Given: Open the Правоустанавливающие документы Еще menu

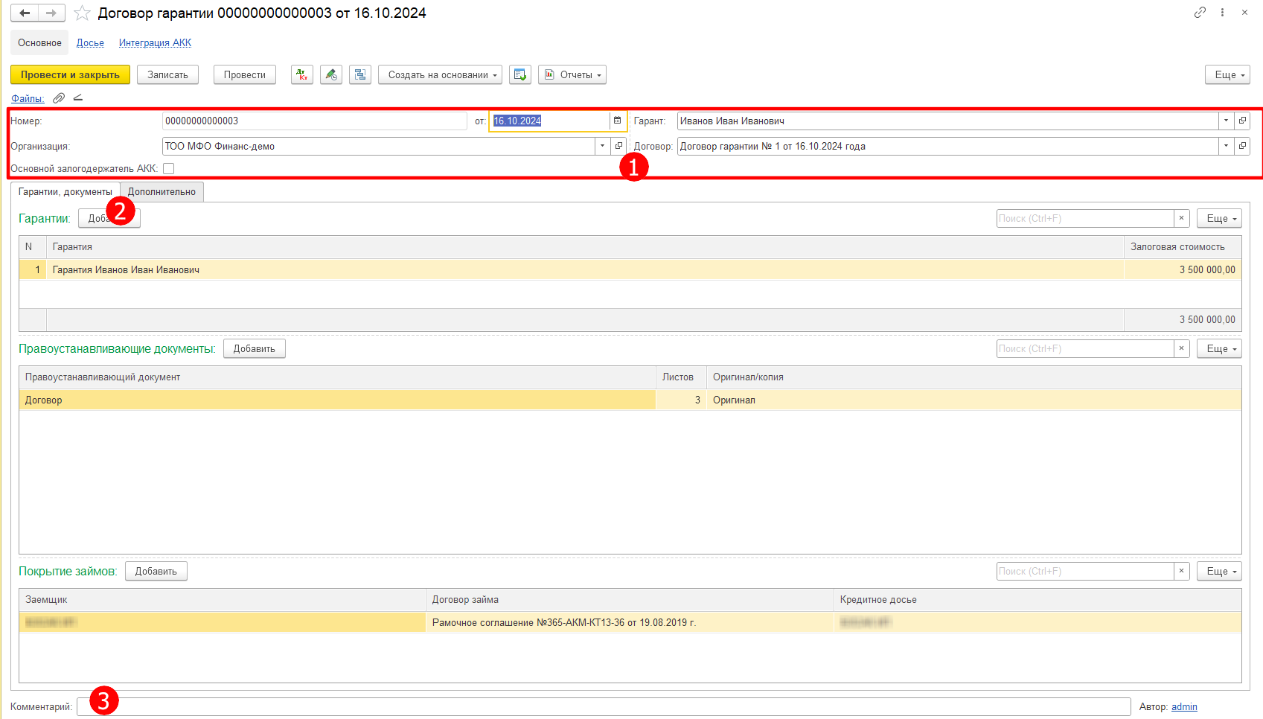Looking at the screenshot, I should 1219,348.
